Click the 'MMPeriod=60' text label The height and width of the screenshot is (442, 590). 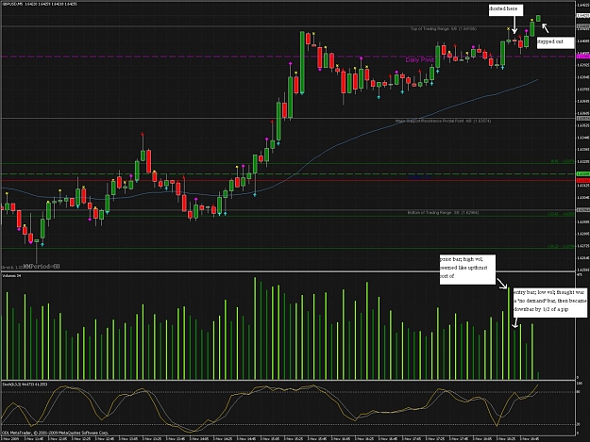tap(42, 267)
